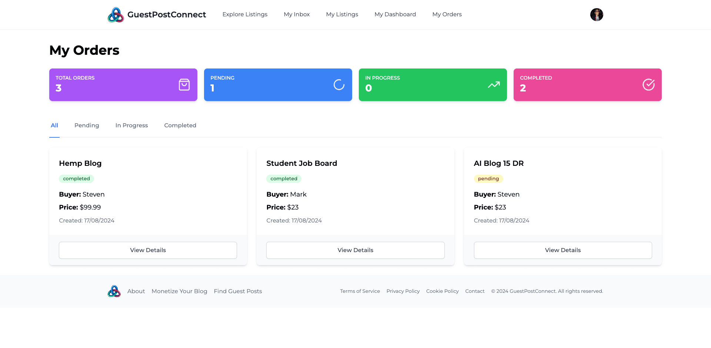Select the In Progress tab
Image resolution: width=711 pixels, height=348 pixels.
(x=131, y=126)
